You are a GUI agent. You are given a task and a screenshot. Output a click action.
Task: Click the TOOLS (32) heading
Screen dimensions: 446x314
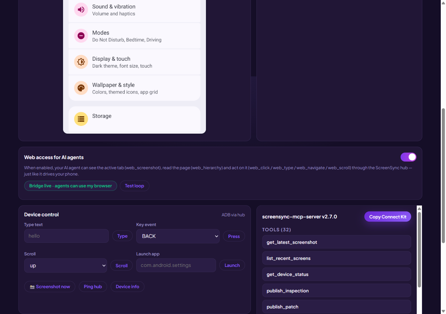(x=277, y=230)
